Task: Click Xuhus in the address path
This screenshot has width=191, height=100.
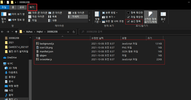Action: 29,32
